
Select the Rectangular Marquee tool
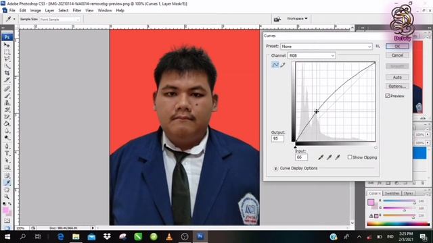coord(7,52)
